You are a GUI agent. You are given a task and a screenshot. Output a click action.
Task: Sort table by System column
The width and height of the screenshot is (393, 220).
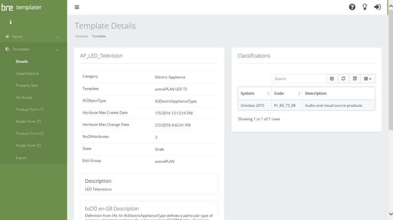(x=254, y=93)
